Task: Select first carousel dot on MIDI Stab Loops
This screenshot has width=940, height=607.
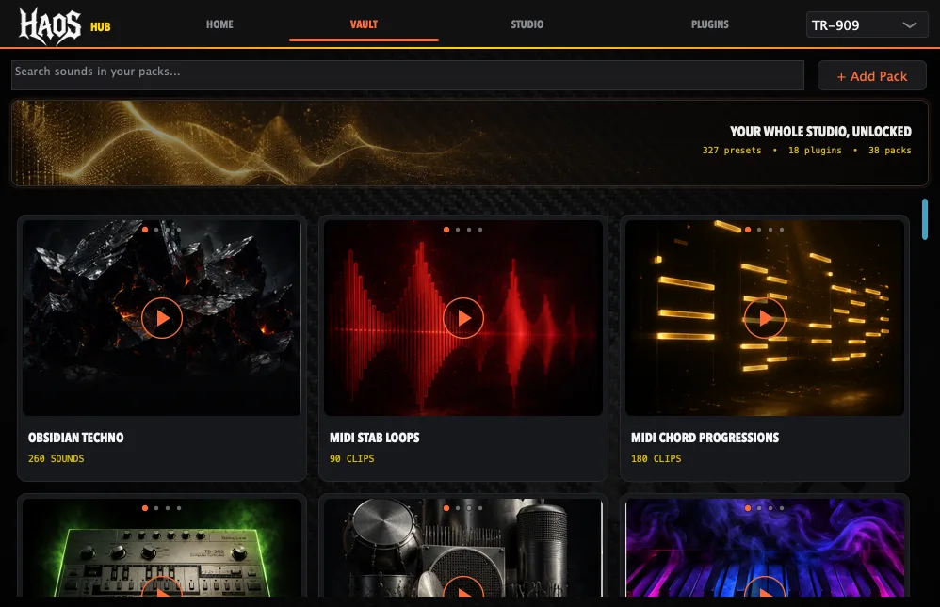Action: 446,230
